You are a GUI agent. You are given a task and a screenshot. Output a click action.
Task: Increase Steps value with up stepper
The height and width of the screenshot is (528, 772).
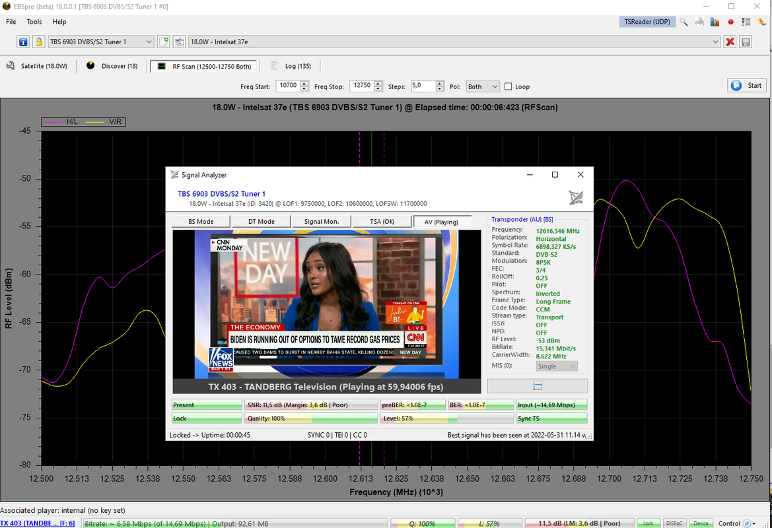(x=440, y=83)
